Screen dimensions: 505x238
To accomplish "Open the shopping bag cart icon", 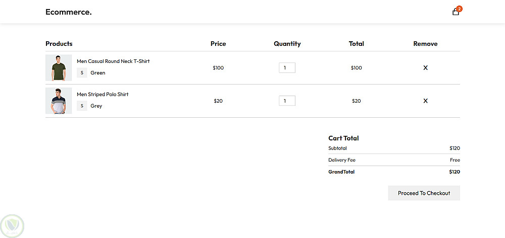I will (x=456, y=12).
